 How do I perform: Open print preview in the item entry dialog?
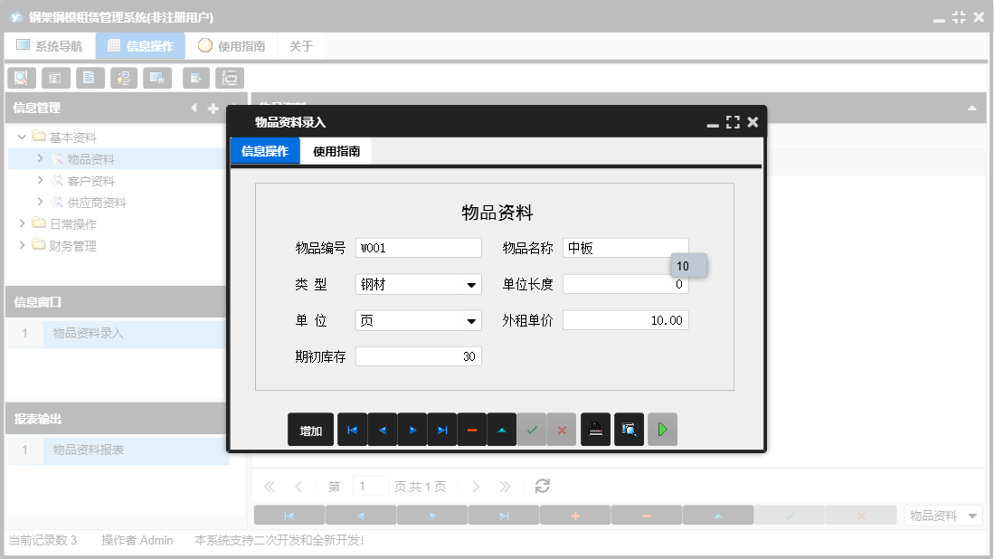[x=629, y=429]
